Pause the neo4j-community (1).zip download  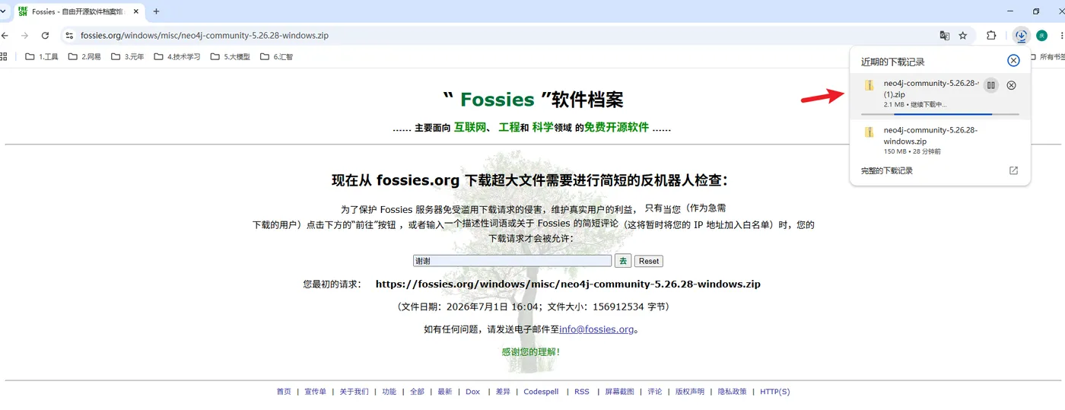(x=990, y=85)
